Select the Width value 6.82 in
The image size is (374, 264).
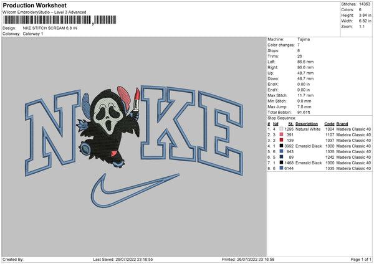pyautogui.click(x=365, y=21)
